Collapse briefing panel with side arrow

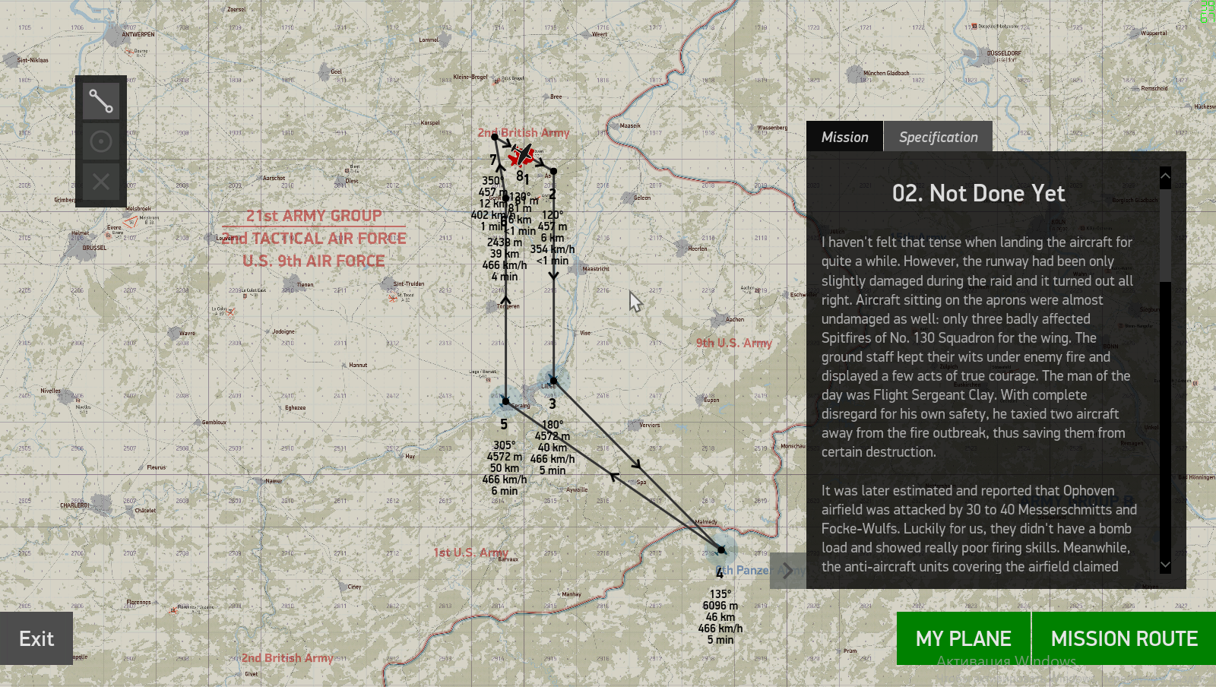click(x=788, y=571)
